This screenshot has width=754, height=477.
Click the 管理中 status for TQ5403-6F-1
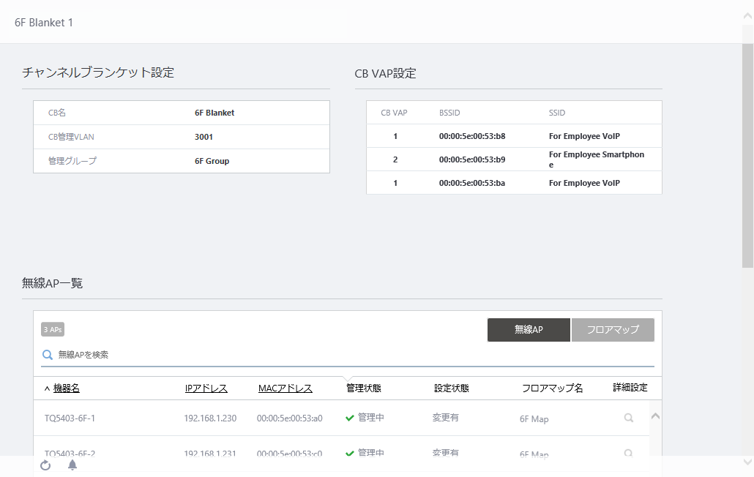coord(370,418)
